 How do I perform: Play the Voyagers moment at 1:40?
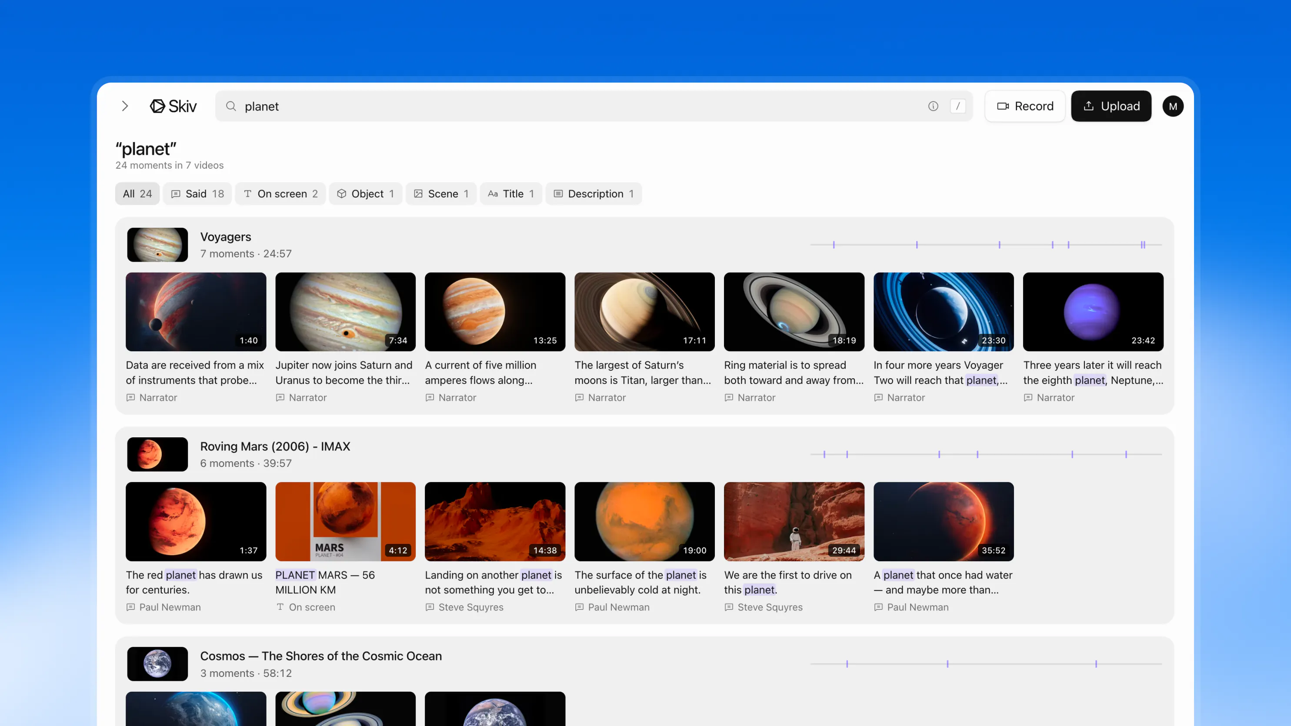[x=196, y=312]
